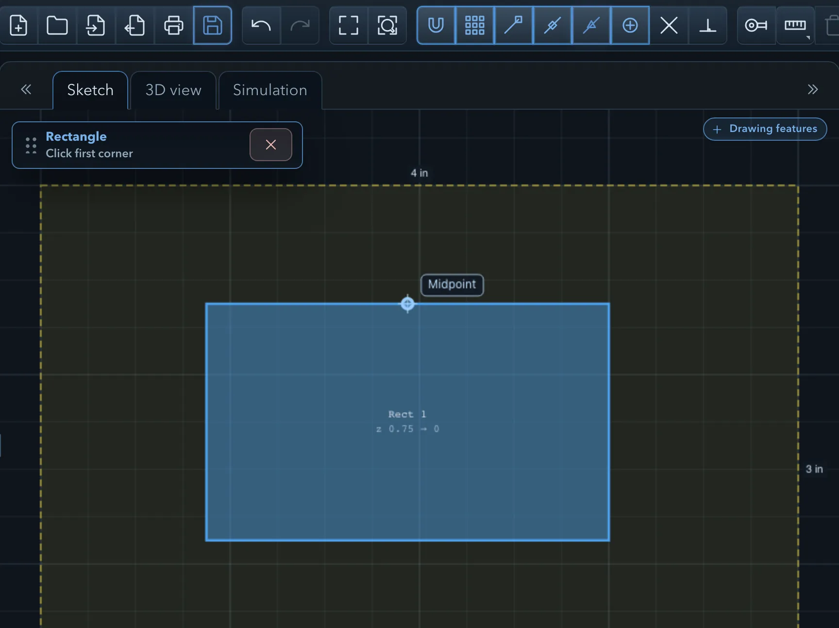Switch to the 3D view tab
Image resolution: width=839 pixels, height=628 pixels.
pos(173,90)
